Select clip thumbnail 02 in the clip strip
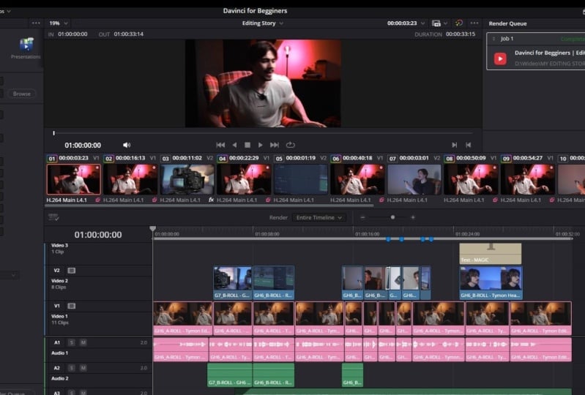 coord(130,179)
